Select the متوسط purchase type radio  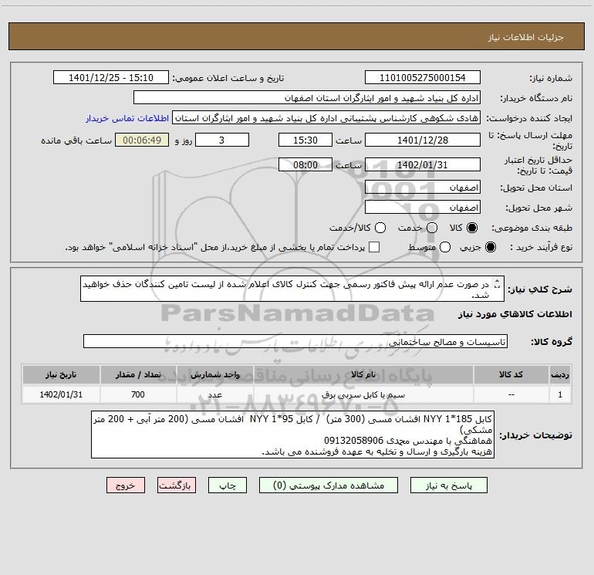point(445,247)
